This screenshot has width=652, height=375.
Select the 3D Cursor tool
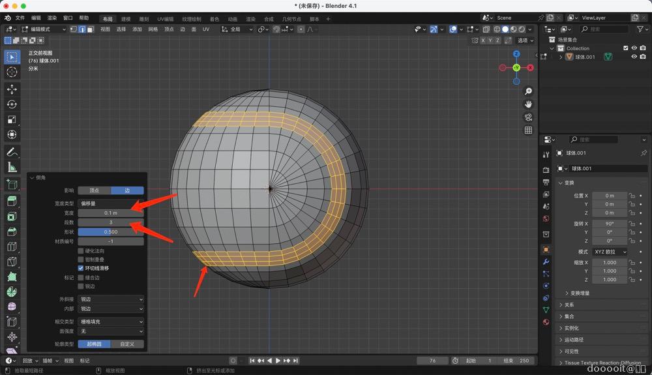(x=12, y=72)
